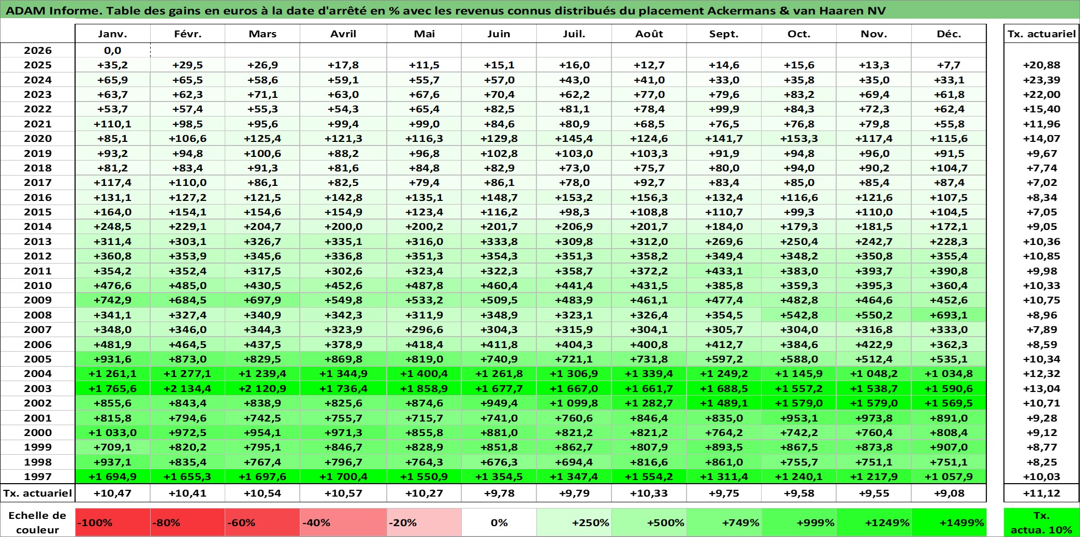This screenshot has height=537, width=1080.
Task: Select the 2026 row label
Action: [38, 50]
